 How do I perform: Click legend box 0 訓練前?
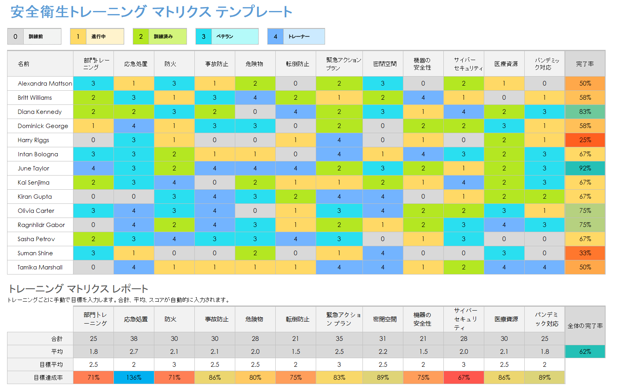[x=34, y=37]
